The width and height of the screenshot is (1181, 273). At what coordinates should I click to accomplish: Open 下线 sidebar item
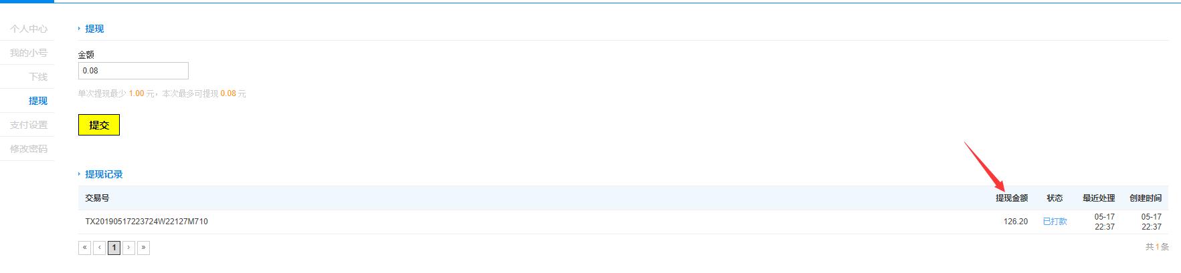point(38,77)
